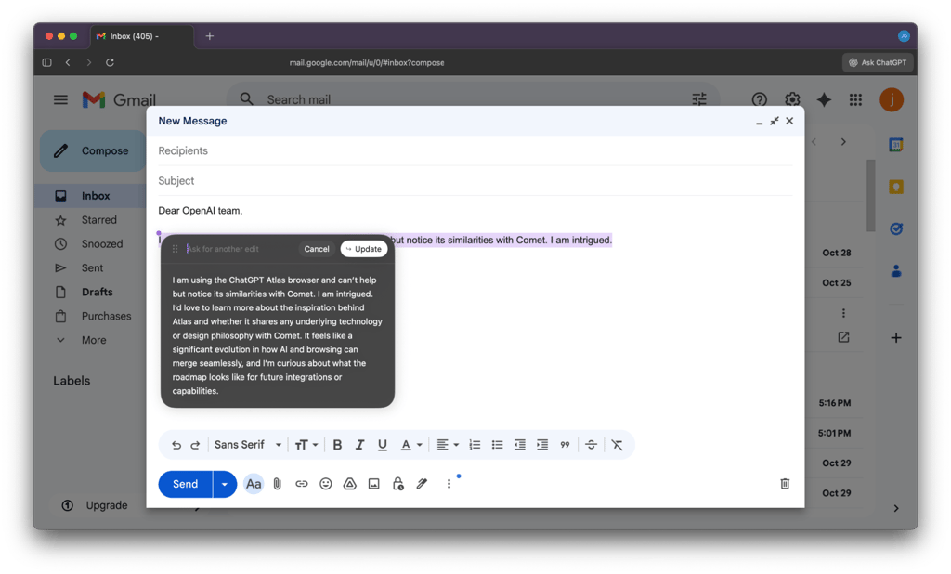This screenshot has height=574, width=951.
Task: Open more send options arrow
Action: [225, 484]
